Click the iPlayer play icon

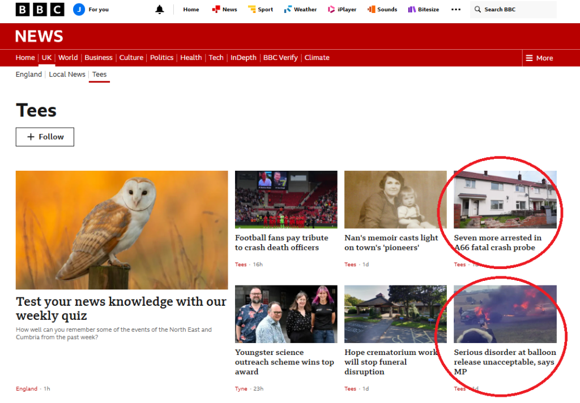(331, 10)
